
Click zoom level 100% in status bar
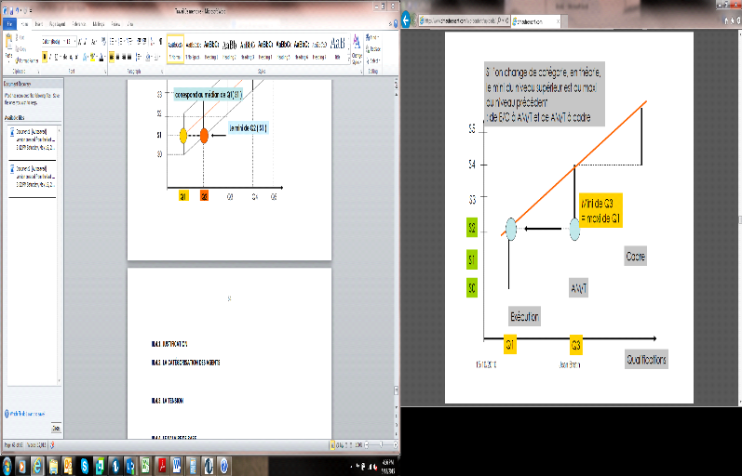[358, 444]
